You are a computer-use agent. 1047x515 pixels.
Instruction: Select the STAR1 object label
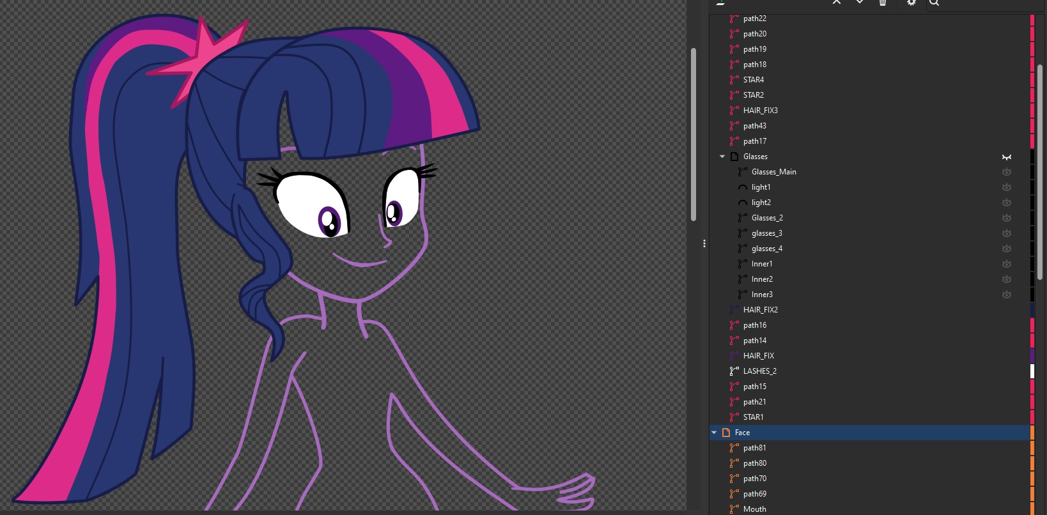pyautogui.click(x=754, y=417)
